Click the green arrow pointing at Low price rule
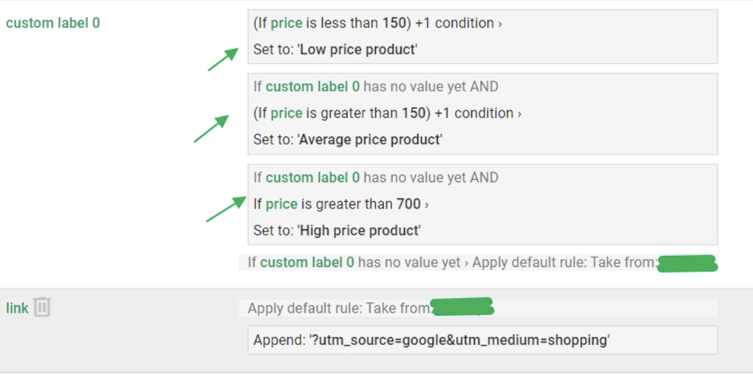Image resolution: width=753 pixels, height=374 pixels. point(222,59)
